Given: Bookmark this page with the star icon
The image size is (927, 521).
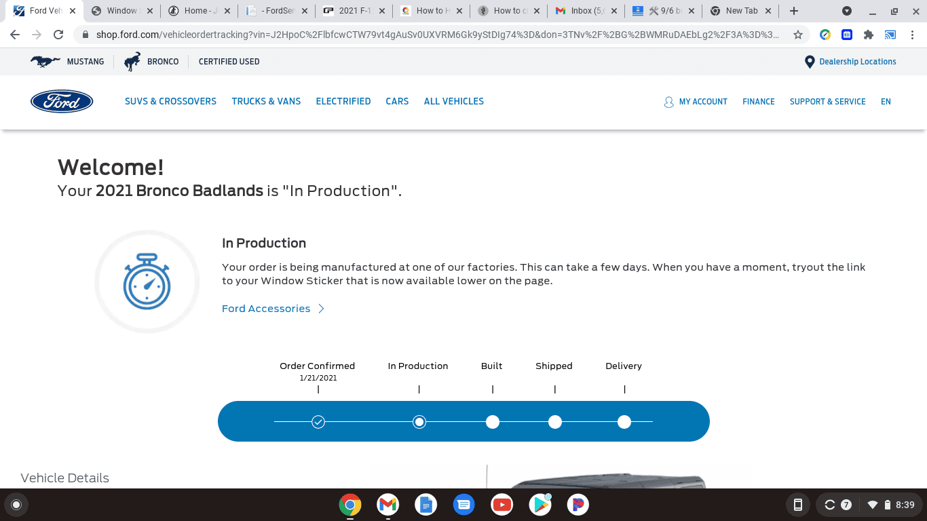Looking at the screenshot, I should 798,35.
